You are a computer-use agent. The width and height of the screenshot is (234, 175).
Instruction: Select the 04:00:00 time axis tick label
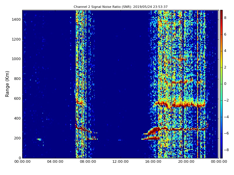click(x=55, y=162)
